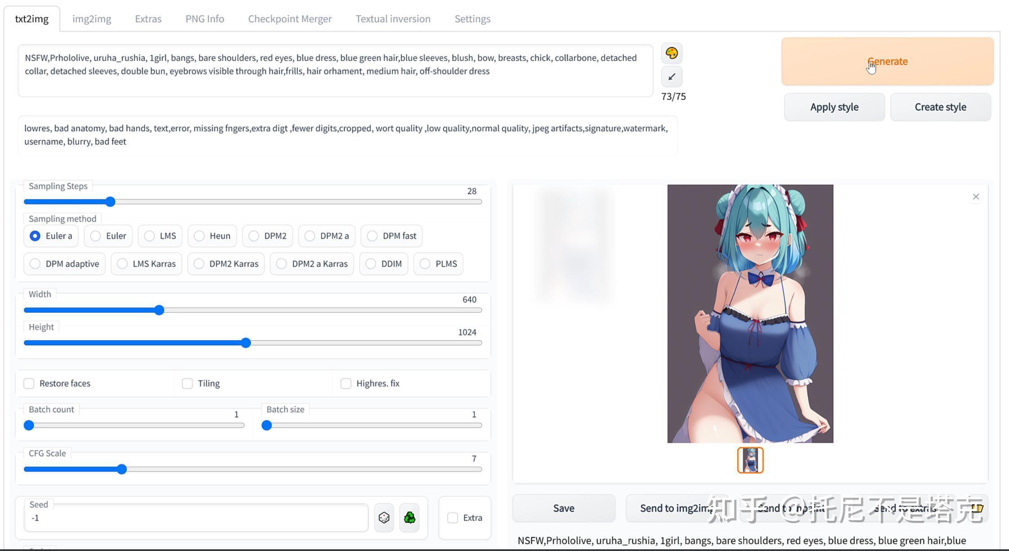Viewport: 1009px width, 551px height.
Task: Click the dice random seed icon
Action: (384, 518)
